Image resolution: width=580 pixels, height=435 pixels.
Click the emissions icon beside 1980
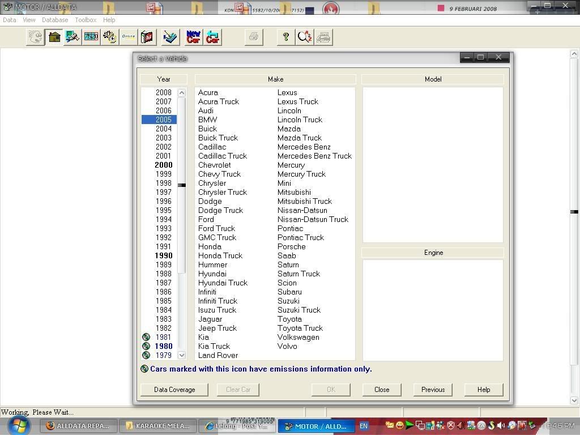146,346
